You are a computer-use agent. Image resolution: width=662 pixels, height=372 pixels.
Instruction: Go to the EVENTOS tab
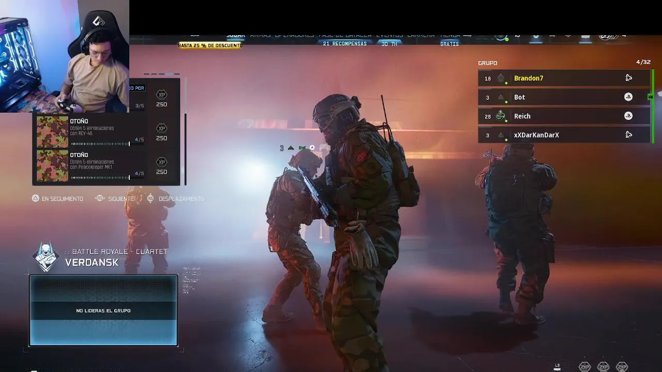(389, 36)
